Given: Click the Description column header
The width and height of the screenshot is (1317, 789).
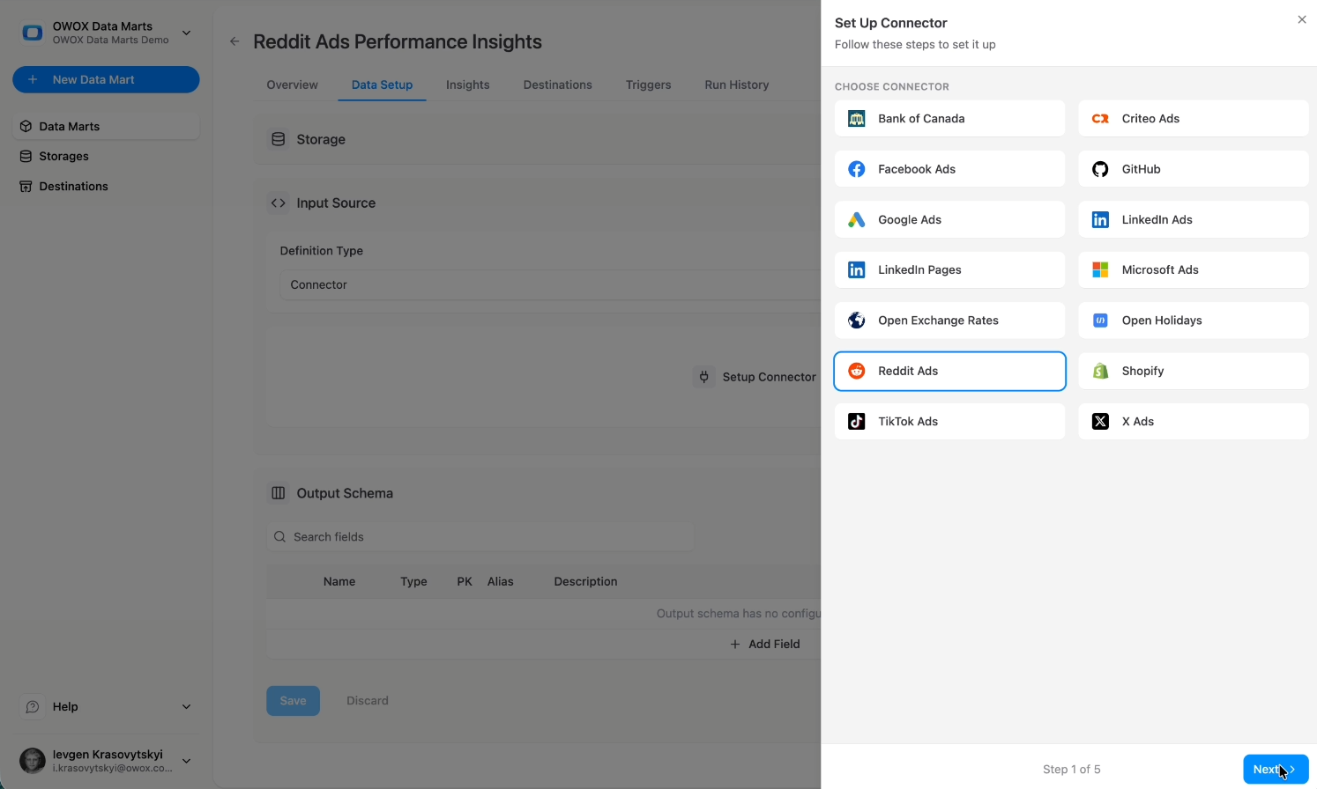Looking at the screenshot, I should pyautogui.click(x=585, y=582).
